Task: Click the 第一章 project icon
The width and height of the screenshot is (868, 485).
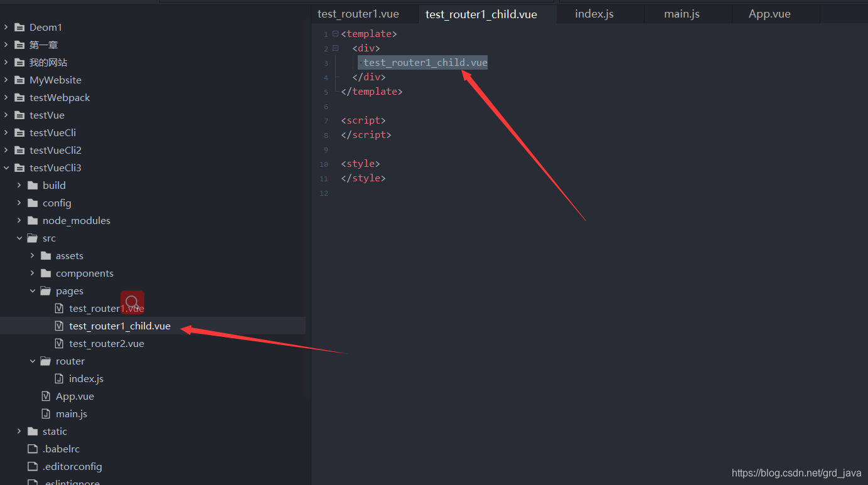Action: click(x=19, y=45)
